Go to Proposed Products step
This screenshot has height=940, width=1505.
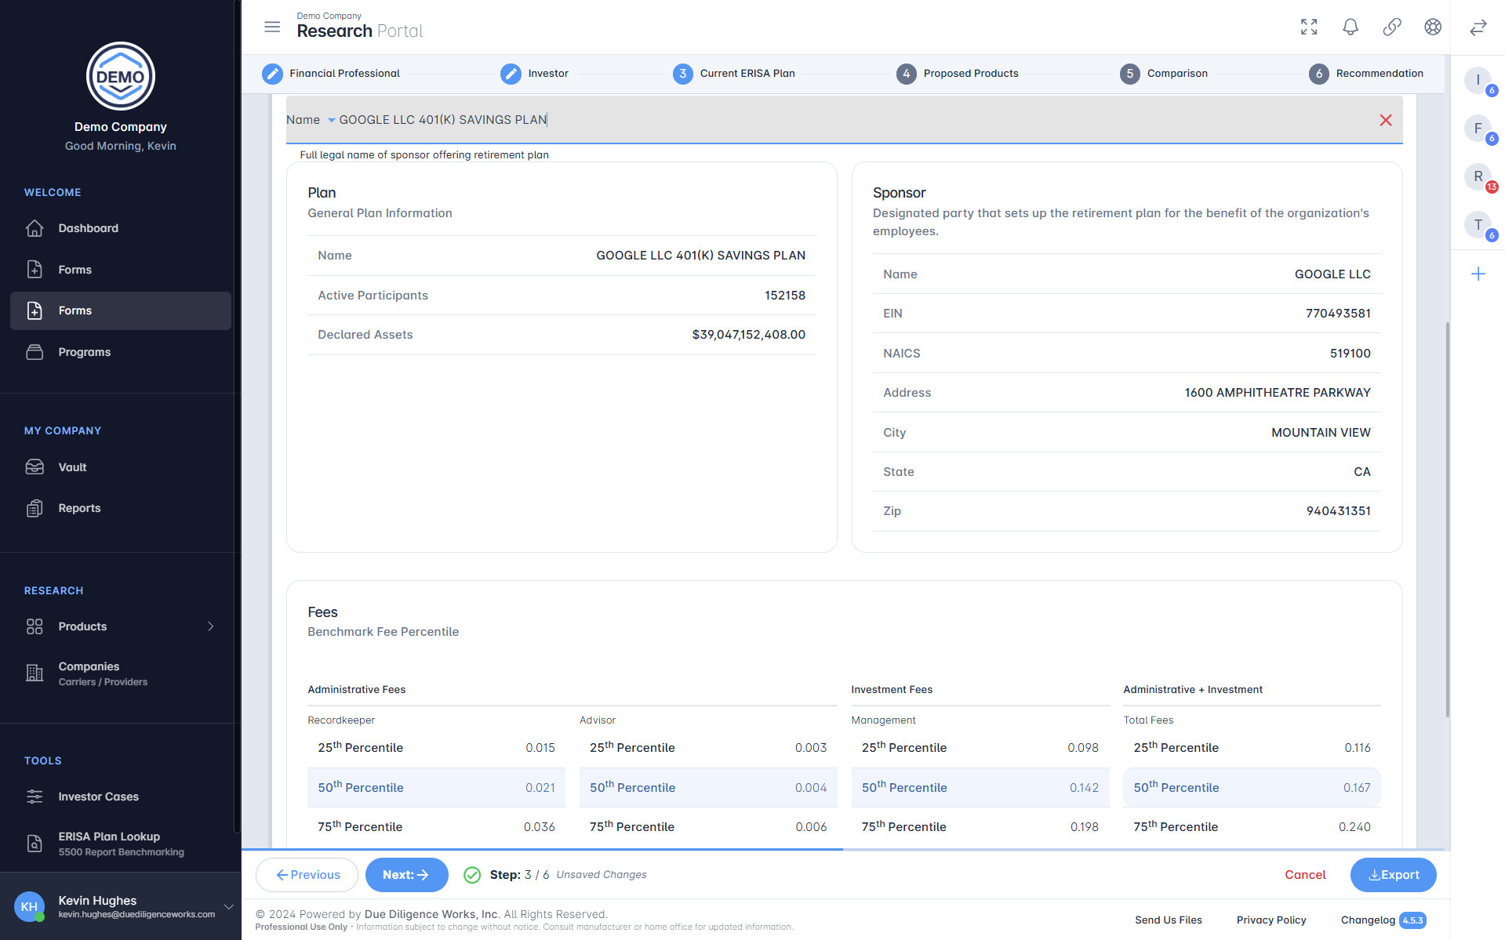958,74
